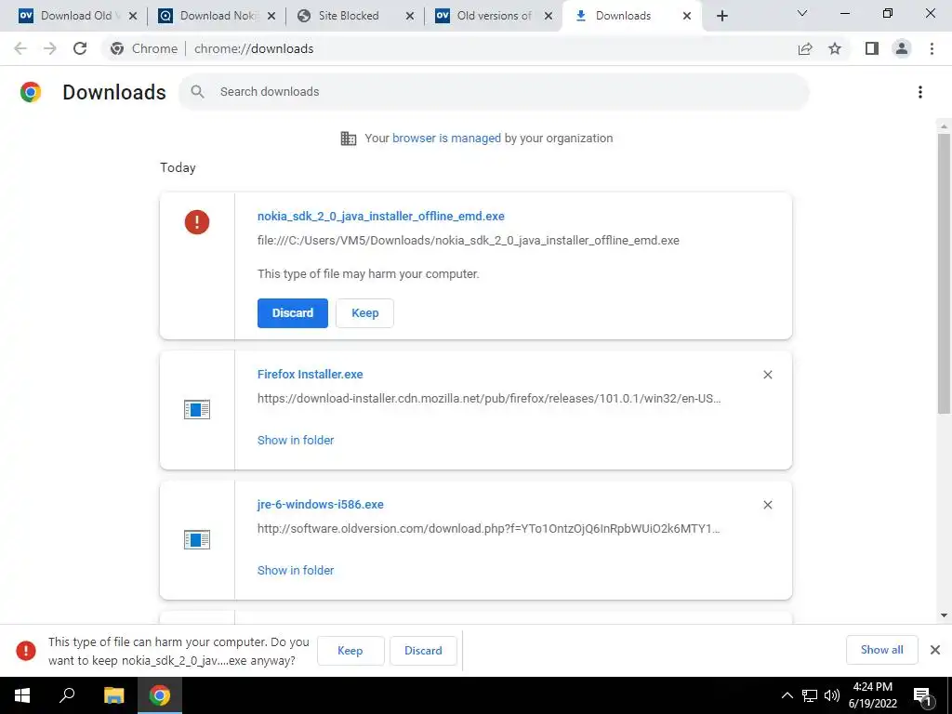Open nokia_sdk_2_0_java_installer_offline_emd.exe file link
Image resolution: width=952 pixels, height=714 pixels.
tap(380, 216)
